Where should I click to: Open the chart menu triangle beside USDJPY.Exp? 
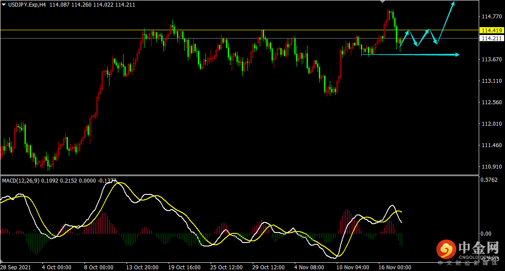[x=4, y=5]
